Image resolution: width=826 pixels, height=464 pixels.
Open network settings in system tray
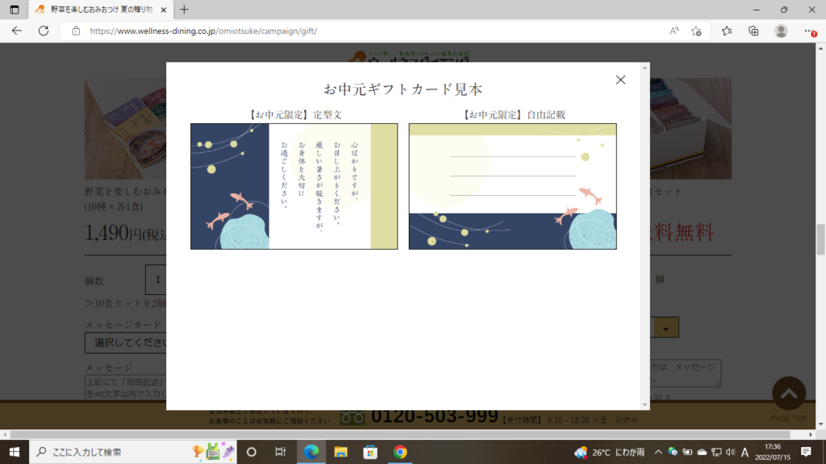coord(716,452)
